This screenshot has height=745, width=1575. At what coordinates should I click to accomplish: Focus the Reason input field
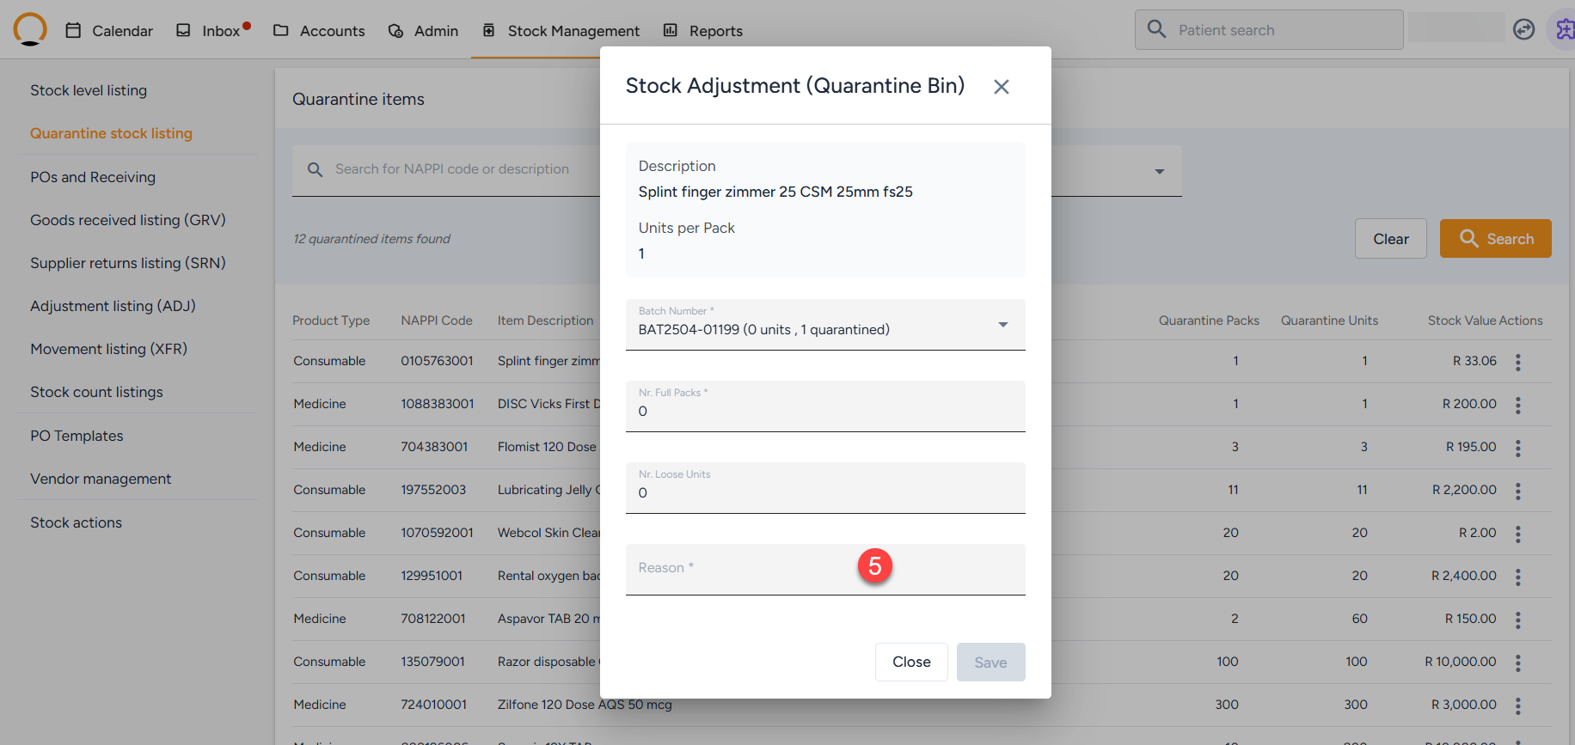pos(774,569)
